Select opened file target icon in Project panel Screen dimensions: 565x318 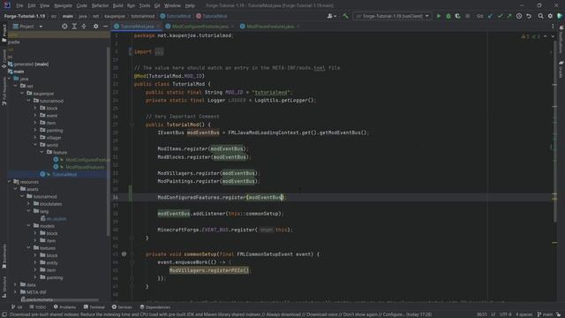[64, 26]
